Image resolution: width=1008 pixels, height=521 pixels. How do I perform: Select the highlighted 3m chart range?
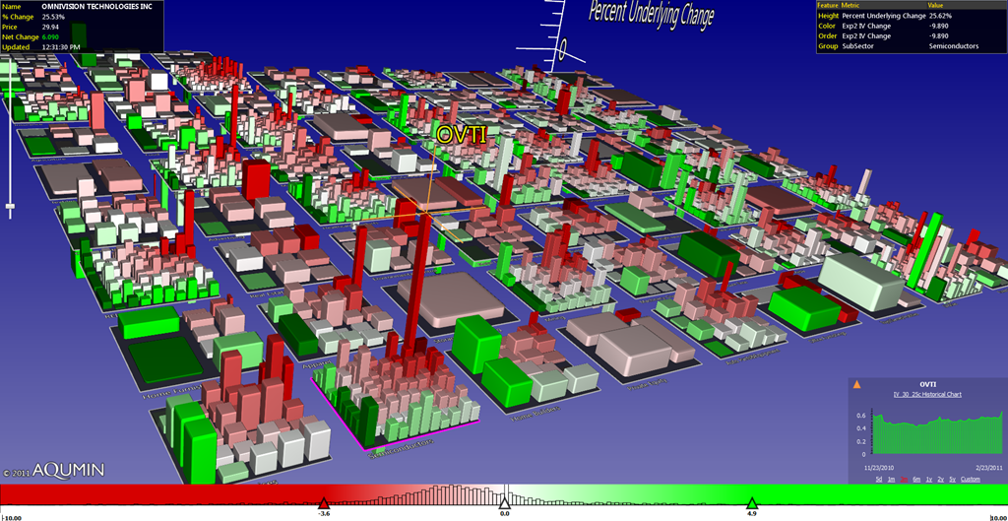pyautogui.click(x=904, y=480)
